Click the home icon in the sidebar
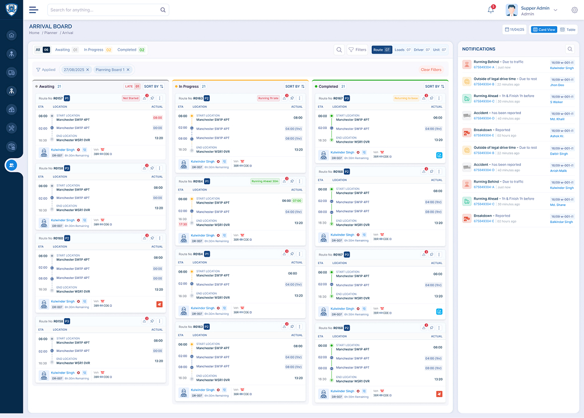The image size is (584, 418). pyautogui.click(x=11, y=35)
